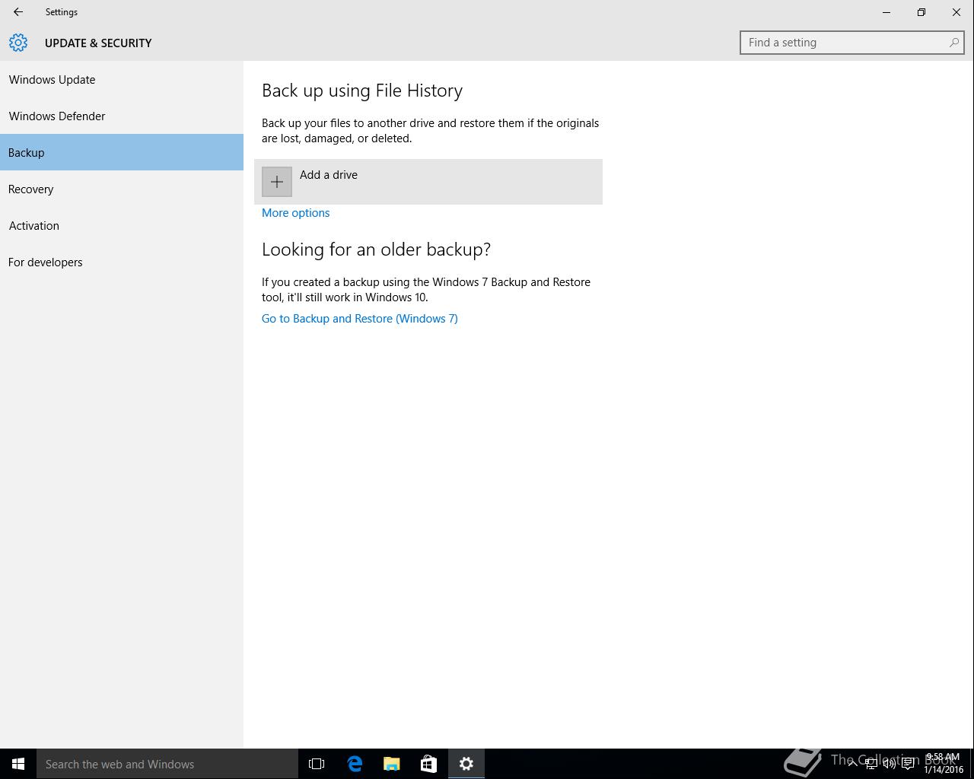The image size is (974, 779).
Task: Click the Search the web and Windows box
Action: point(167,764)
